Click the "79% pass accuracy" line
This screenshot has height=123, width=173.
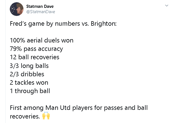(36, 49)
